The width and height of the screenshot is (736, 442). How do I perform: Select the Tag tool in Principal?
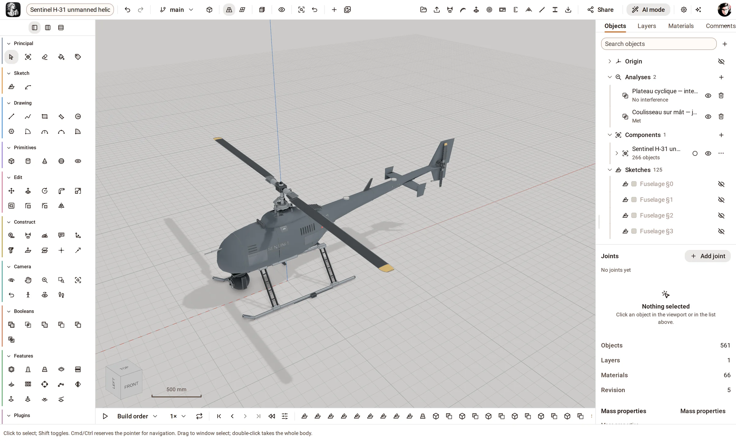[78, 57]
